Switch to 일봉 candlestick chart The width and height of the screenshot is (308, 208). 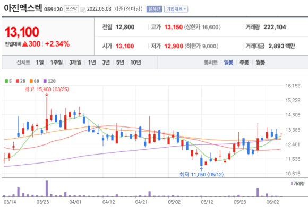tap(228, 62)
